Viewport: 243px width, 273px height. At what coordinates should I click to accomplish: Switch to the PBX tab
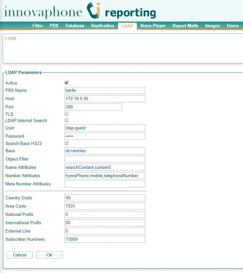[x=54, y=26]
